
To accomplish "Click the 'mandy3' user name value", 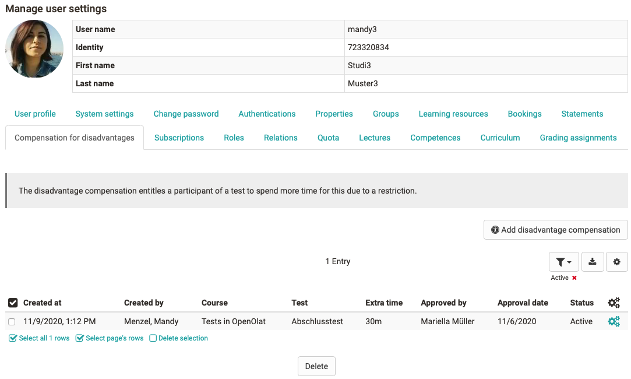I will 362,29.
